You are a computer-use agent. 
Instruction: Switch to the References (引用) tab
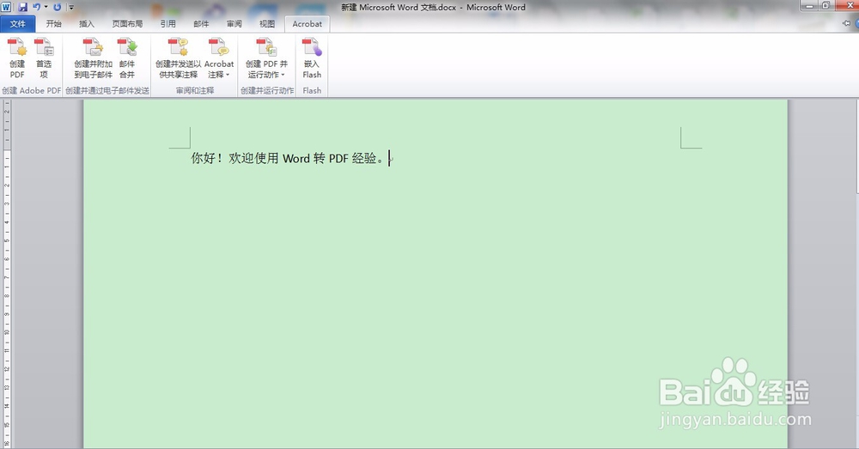pyautogui.click(x=168, y=23)
